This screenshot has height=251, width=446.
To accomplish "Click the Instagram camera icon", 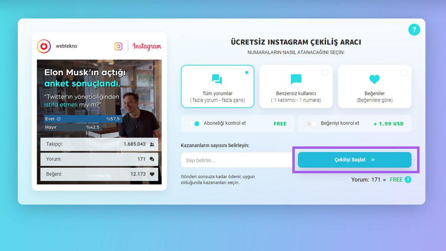I will (x=118, y=46).
